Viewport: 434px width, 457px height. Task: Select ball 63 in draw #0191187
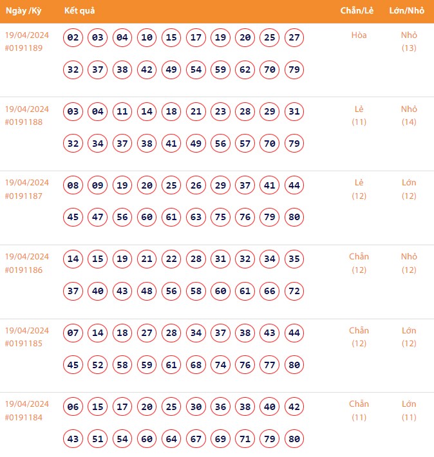point(196,218)
